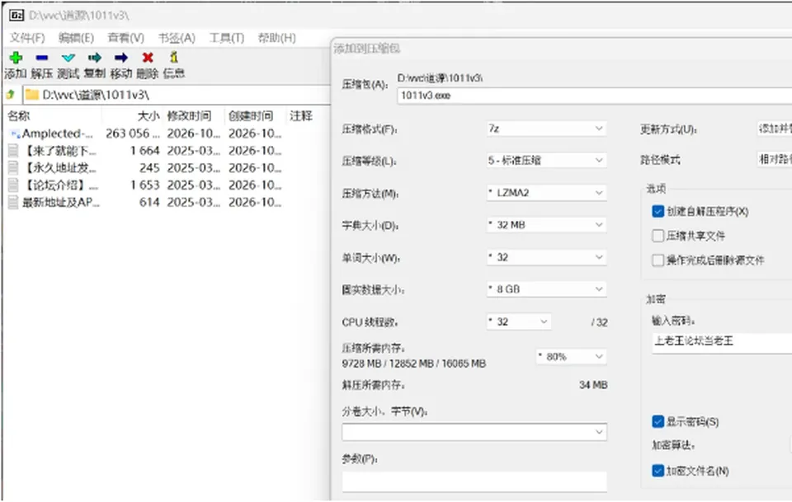The height and width of the screenshot is (502, 792).
Task: Open the 固实数据大小 8 GB dropdown
Action: (x=546, y=289)
